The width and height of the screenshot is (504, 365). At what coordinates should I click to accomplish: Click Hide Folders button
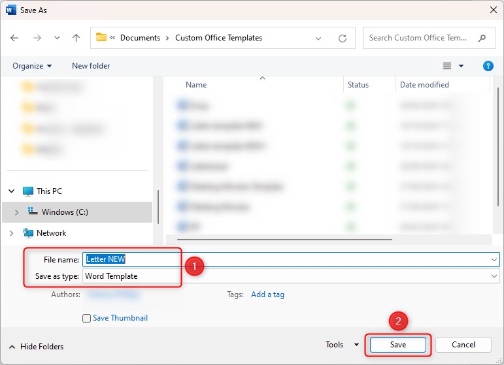tap(37, 347)
